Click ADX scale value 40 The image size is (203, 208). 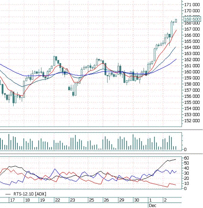point(186,168)
